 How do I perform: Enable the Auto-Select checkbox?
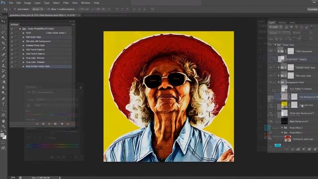click(x=15, y=9)
